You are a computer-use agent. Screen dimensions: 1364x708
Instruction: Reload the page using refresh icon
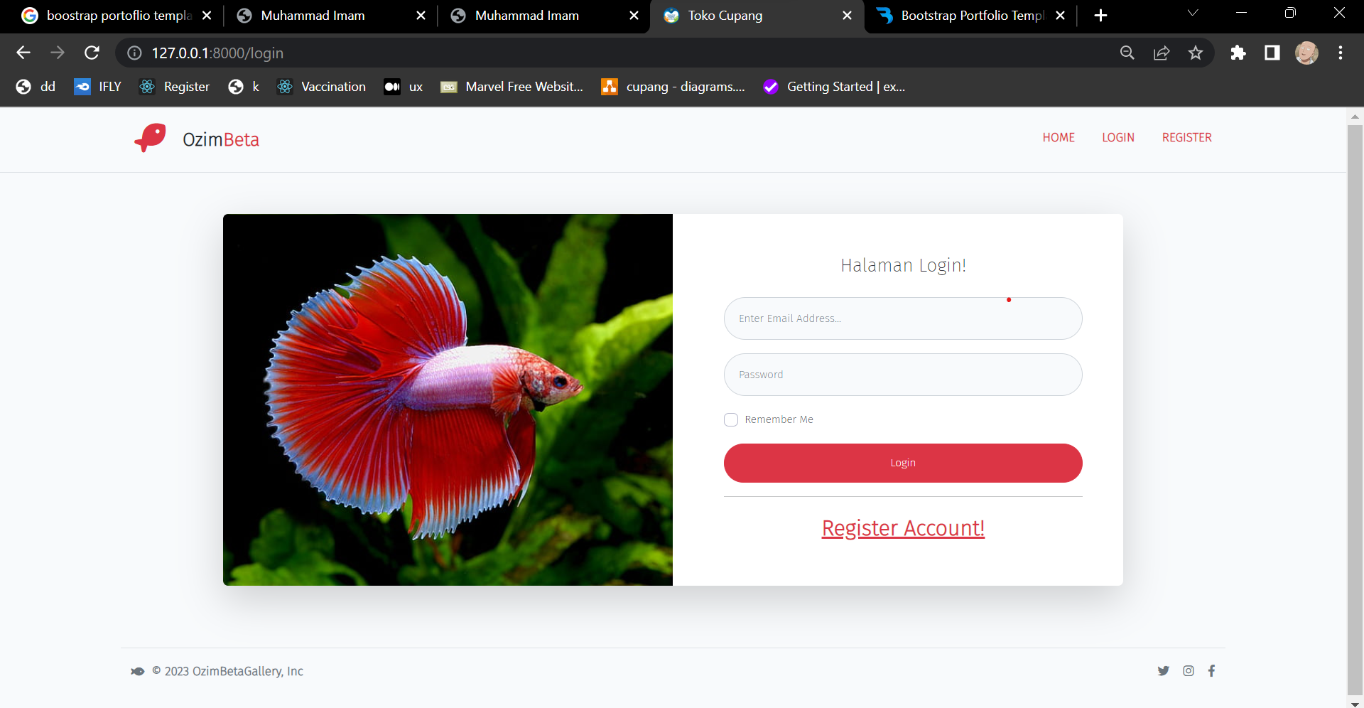pos(92,53)
